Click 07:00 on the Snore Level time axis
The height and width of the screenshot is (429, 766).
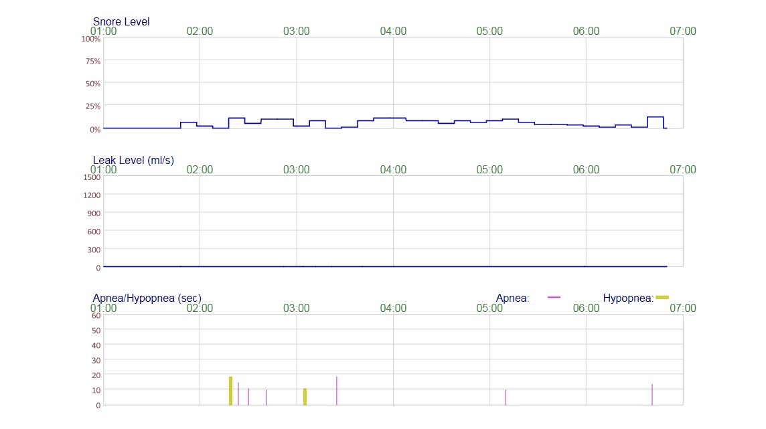point(683,31)
